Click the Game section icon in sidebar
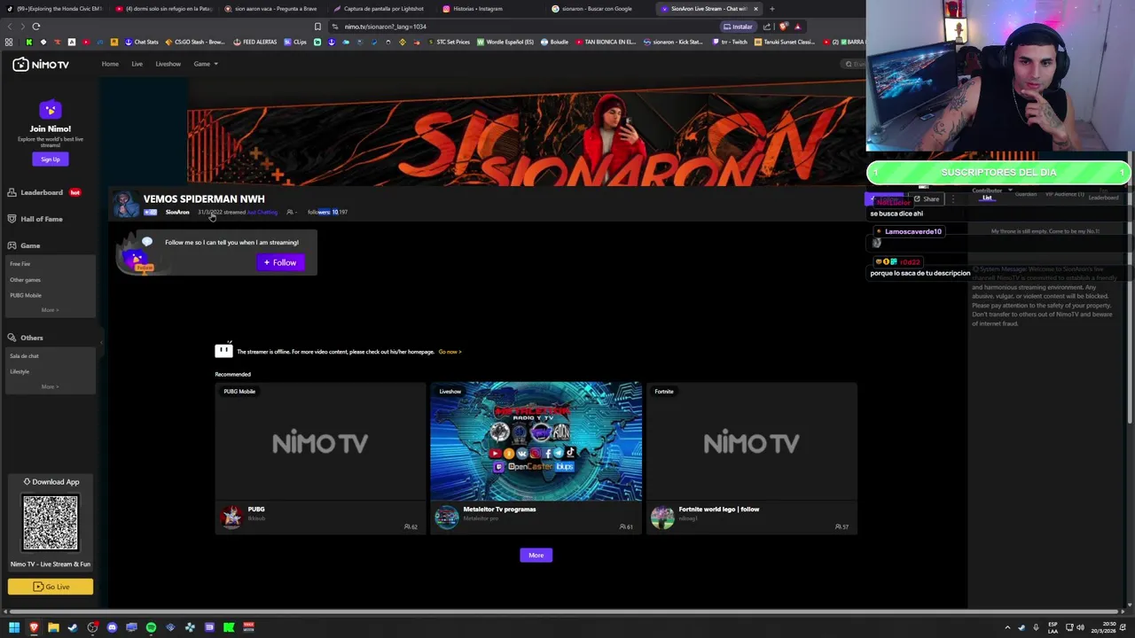1135x638 pixels. [12, 245]
